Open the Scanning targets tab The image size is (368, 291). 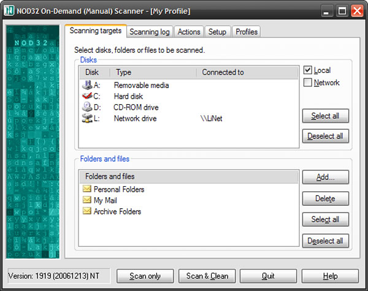pyautogui.click(x=96, y=31)
